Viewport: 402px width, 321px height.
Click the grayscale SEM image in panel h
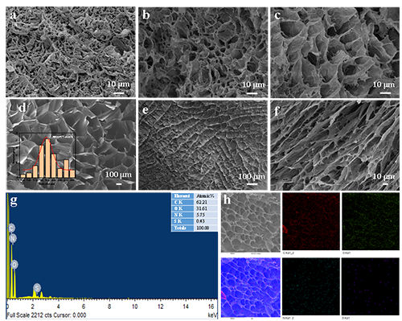[251, 222]
